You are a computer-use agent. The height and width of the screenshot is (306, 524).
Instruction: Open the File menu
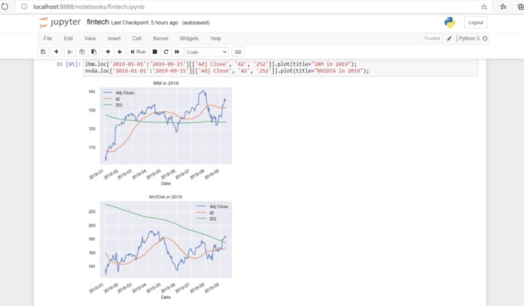(48, 38)
